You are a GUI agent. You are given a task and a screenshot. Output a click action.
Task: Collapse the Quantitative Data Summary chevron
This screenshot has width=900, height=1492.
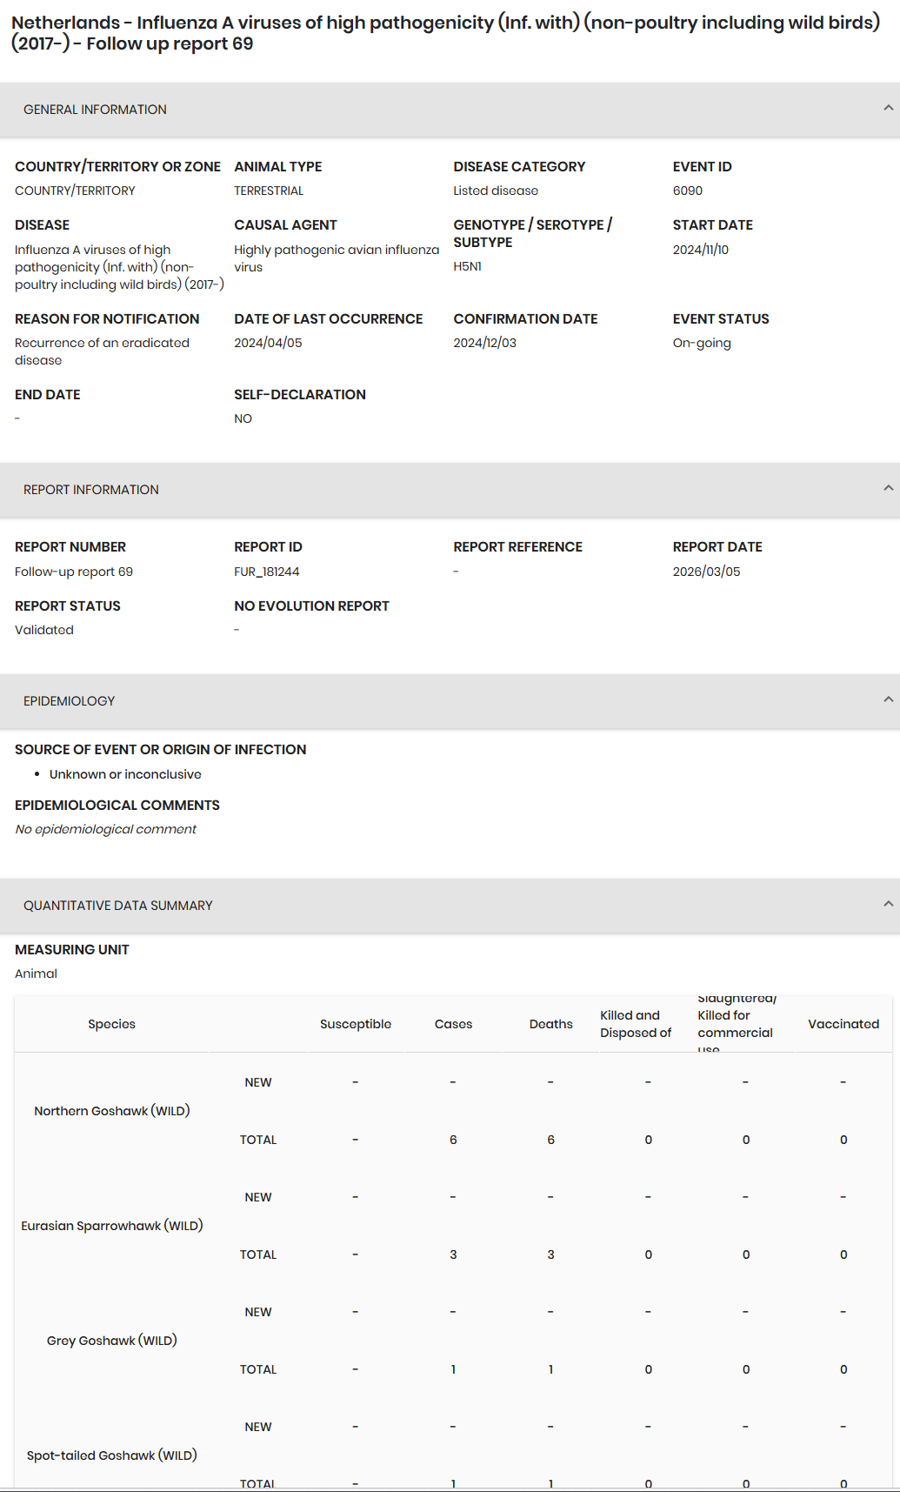pyautogui.click(x=888, y=904)
